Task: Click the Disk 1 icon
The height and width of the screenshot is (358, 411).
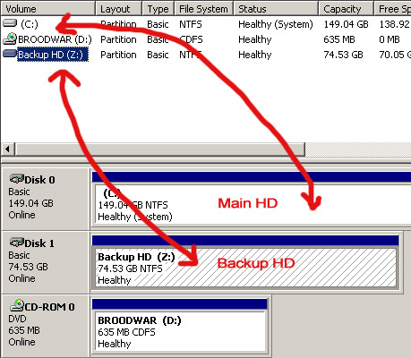Action: (16, 243)
